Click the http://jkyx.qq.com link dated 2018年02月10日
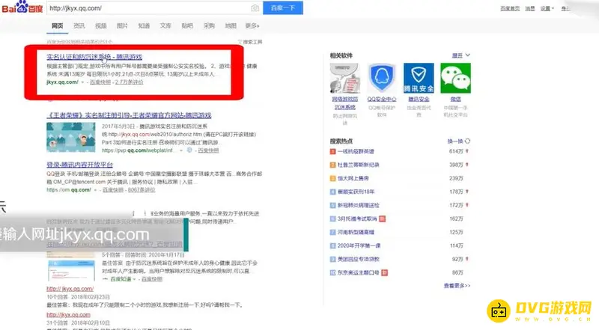599x330 pixels. click(x=68, y=315)
